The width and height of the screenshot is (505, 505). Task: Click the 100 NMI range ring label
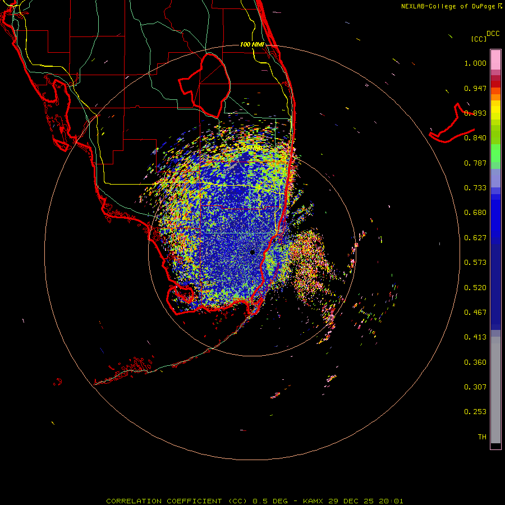252,44
